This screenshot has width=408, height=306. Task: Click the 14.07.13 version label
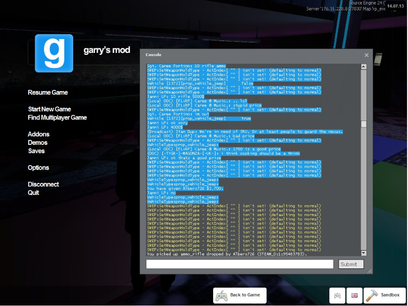(x=395, y=6)
